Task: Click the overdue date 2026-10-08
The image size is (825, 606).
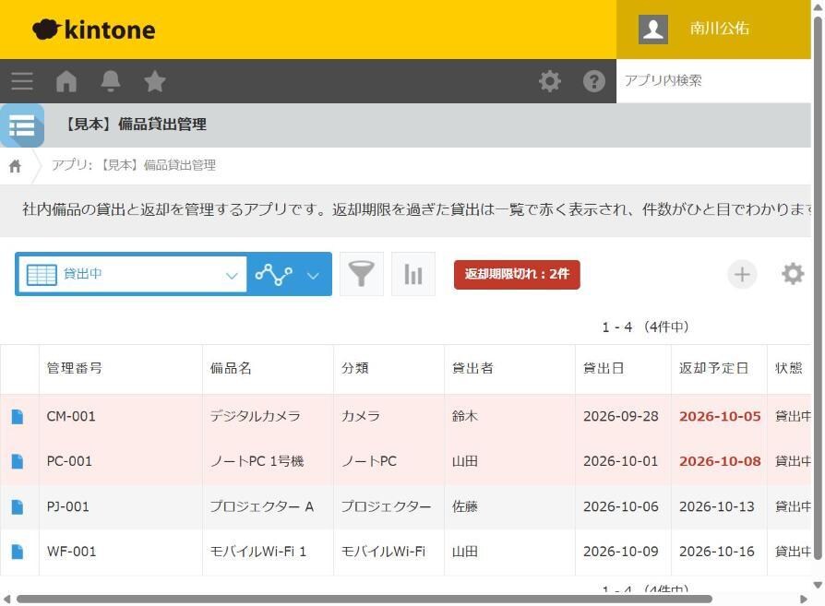Action: 720,461
